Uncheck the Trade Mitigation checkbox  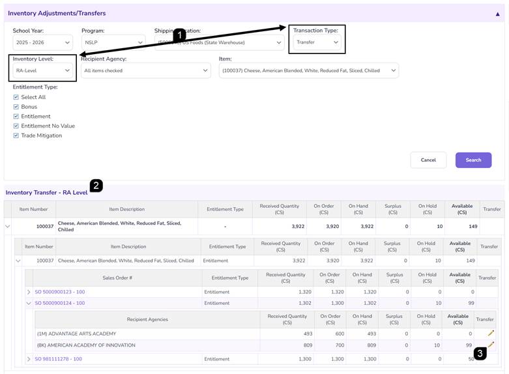tap(16, 136)
